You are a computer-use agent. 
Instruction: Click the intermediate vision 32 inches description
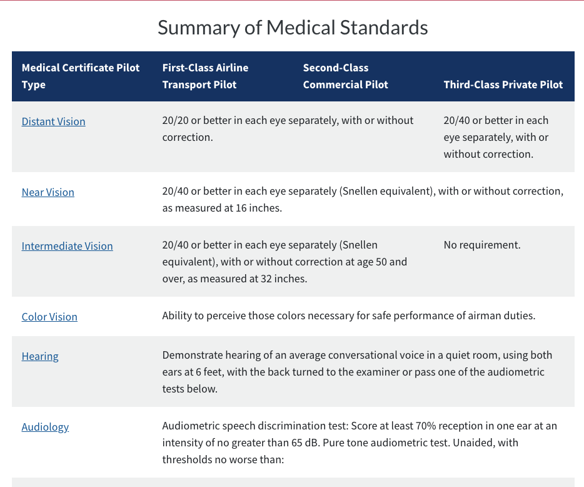pos(284,261)
